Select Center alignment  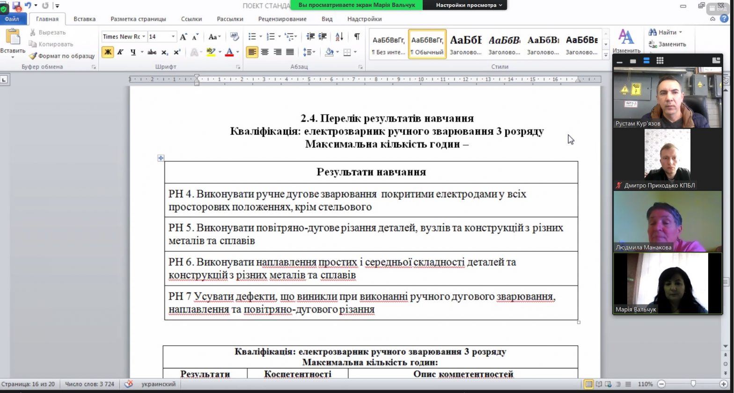pos(264,52)
